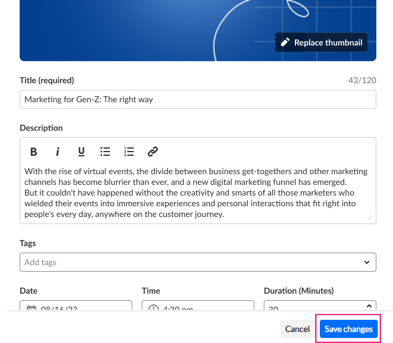Click the blue event thumbnail image
Screen dimensions: 393x343
coord(198,30)
